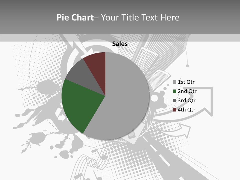
Task: Click the dark red 4th Qtr legend swatch
Action: point(174,110)
